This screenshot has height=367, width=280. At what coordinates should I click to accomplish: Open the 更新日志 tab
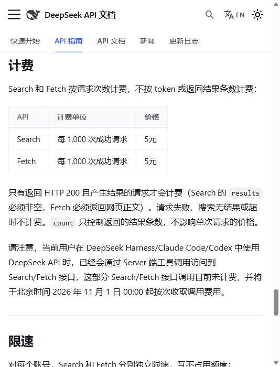184,41
